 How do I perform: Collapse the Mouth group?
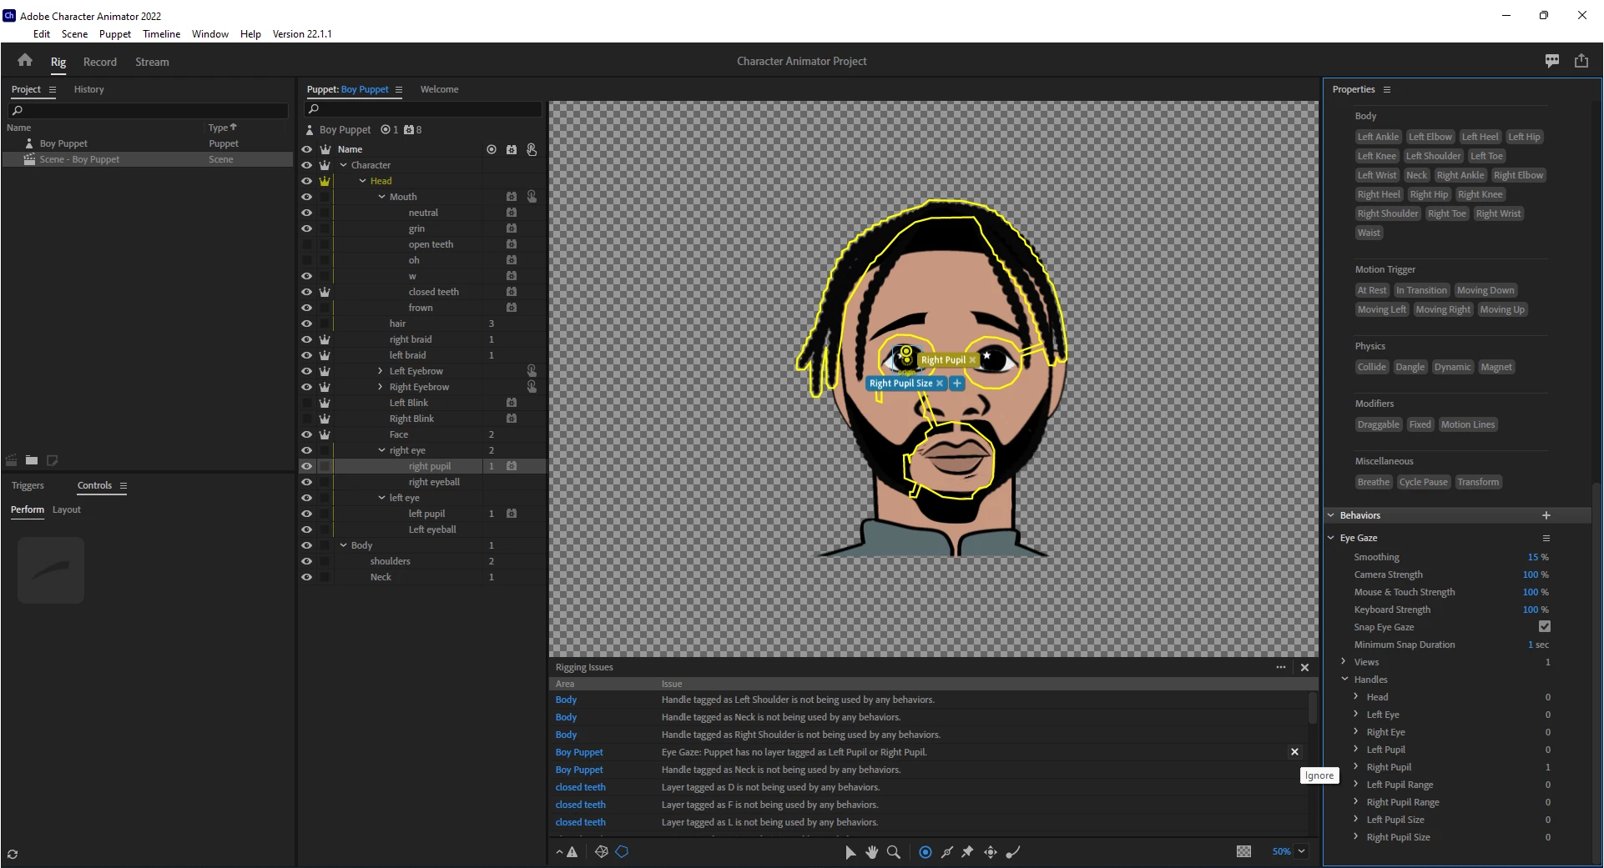tap(381, 197)
